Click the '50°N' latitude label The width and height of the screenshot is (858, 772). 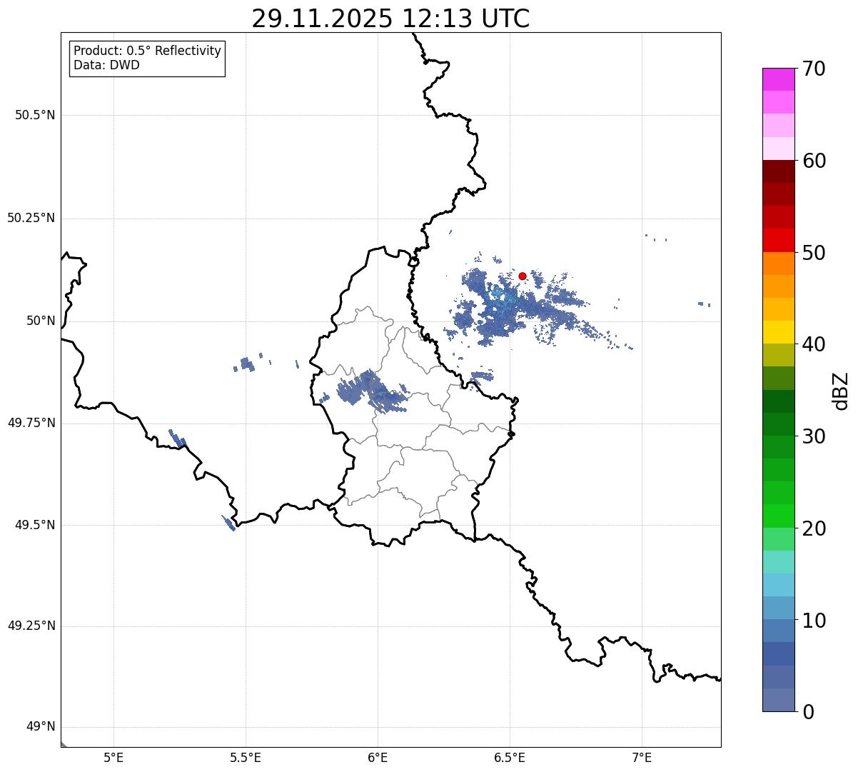(x=41, y=321)
